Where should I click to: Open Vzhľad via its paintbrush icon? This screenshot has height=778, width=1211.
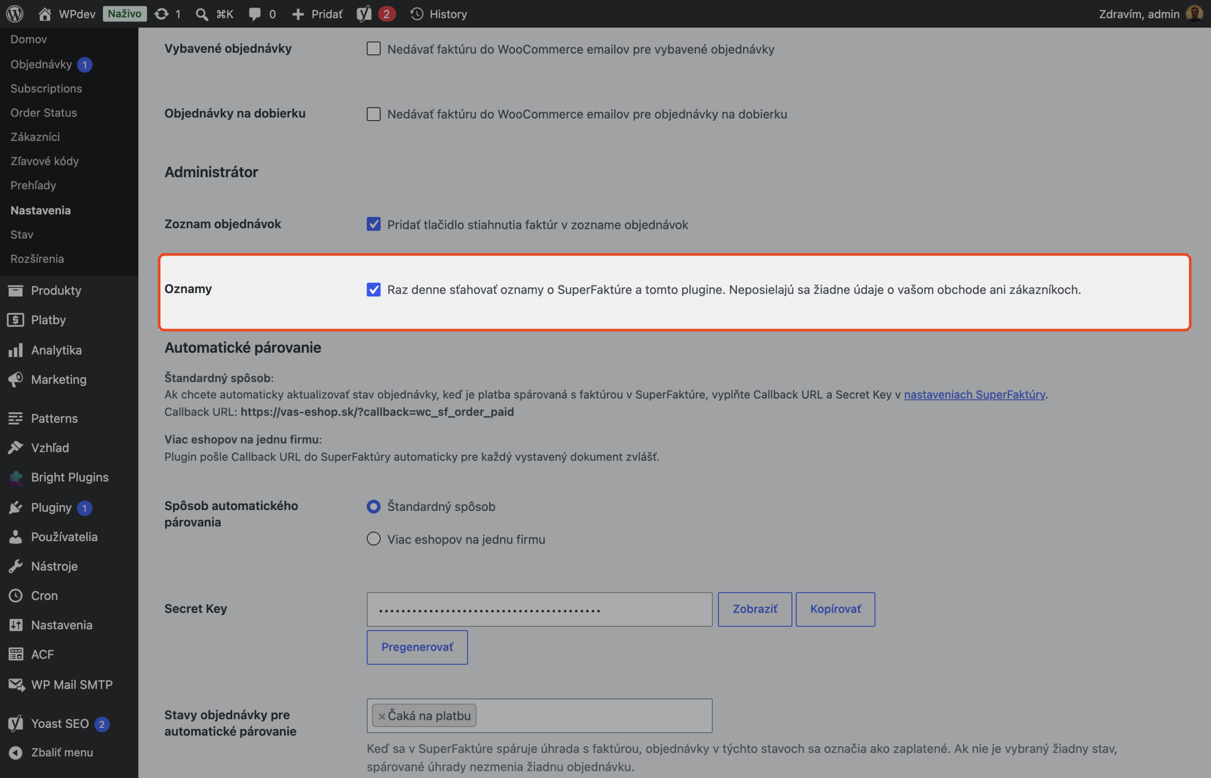pos(16,448)
